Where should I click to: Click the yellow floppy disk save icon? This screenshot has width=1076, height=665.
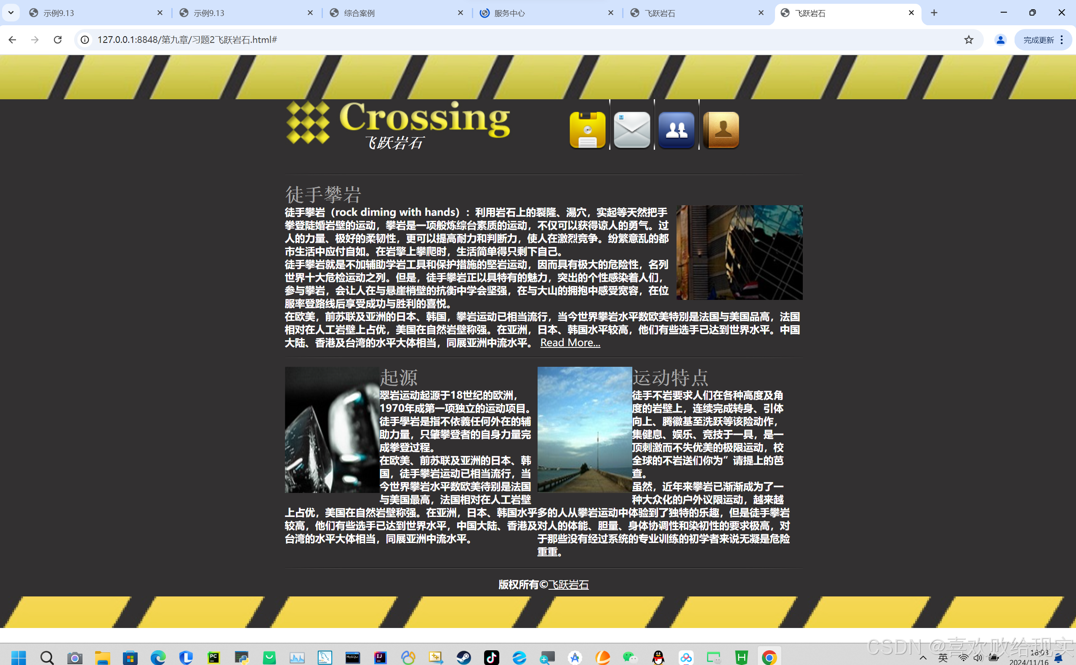click(587, 130)
